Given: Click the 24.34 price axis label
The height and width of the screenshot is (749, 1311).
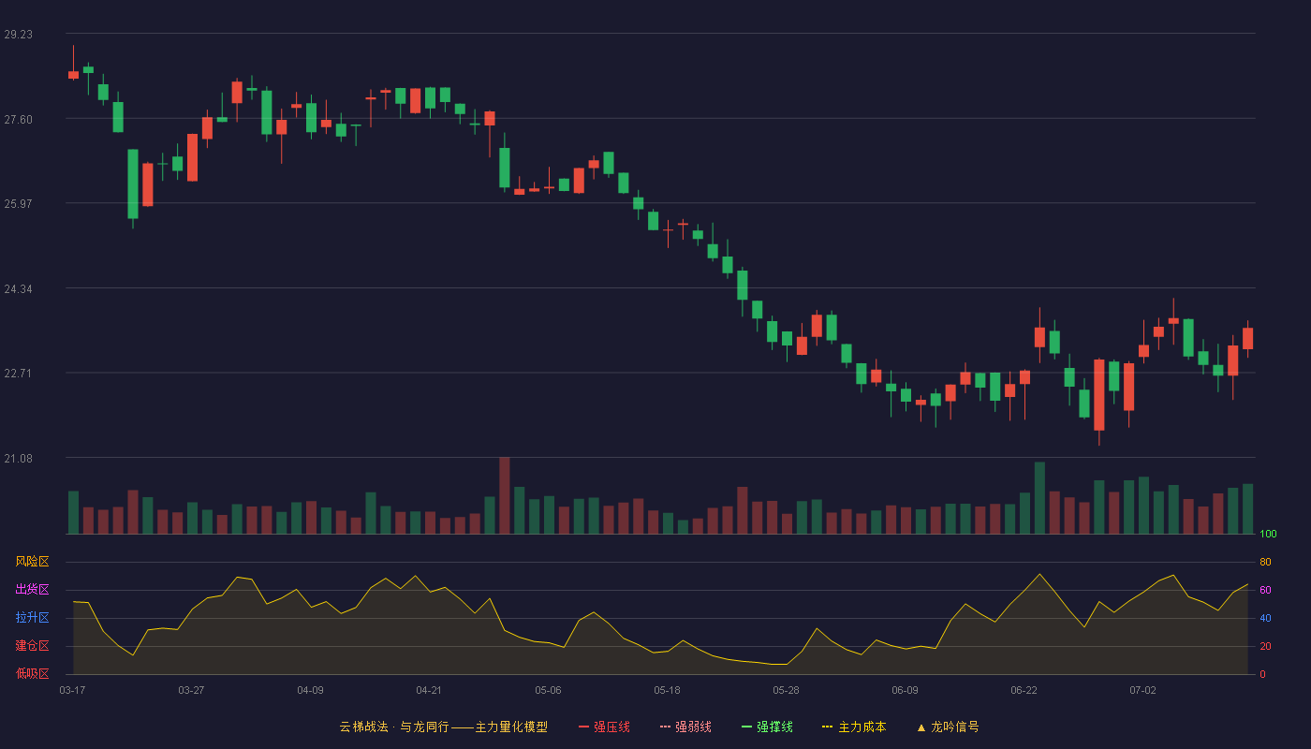Looking at the screenshot, I should click(18, 289).
